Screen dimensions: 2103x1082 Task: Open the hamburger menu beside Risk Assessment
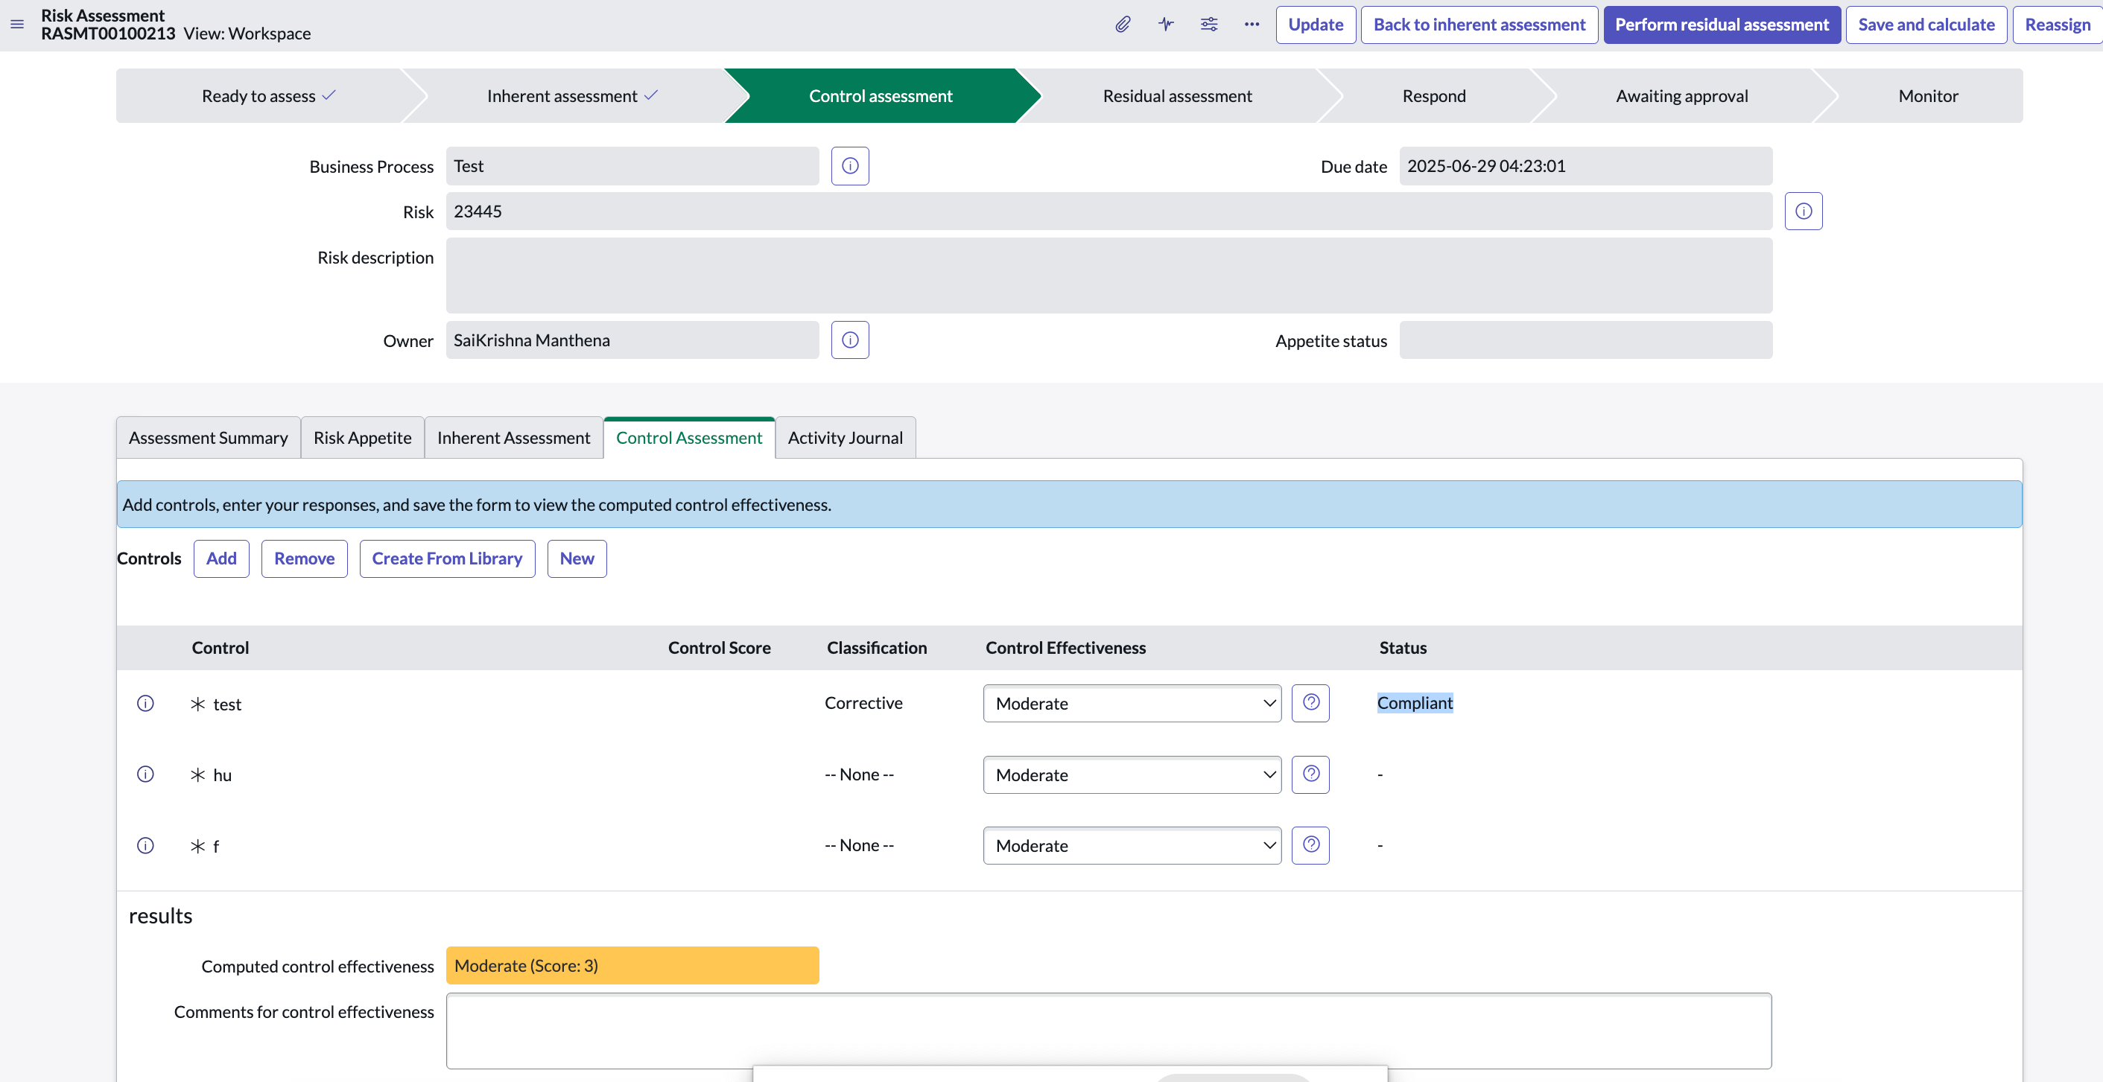tap(17, 25)
